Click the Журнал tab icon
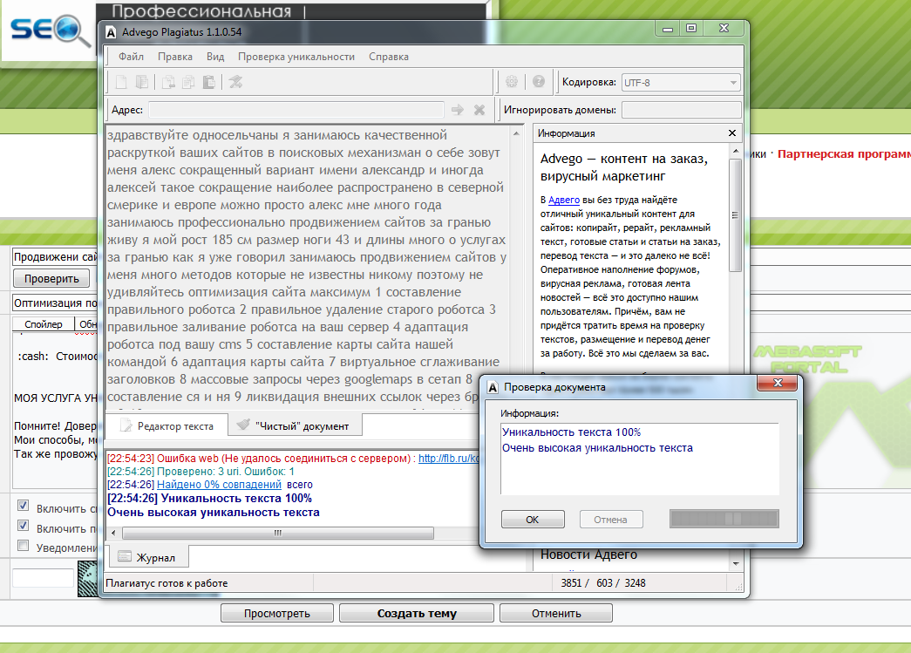This screenshot has width=911, height=653. click(x=125, y=556)
